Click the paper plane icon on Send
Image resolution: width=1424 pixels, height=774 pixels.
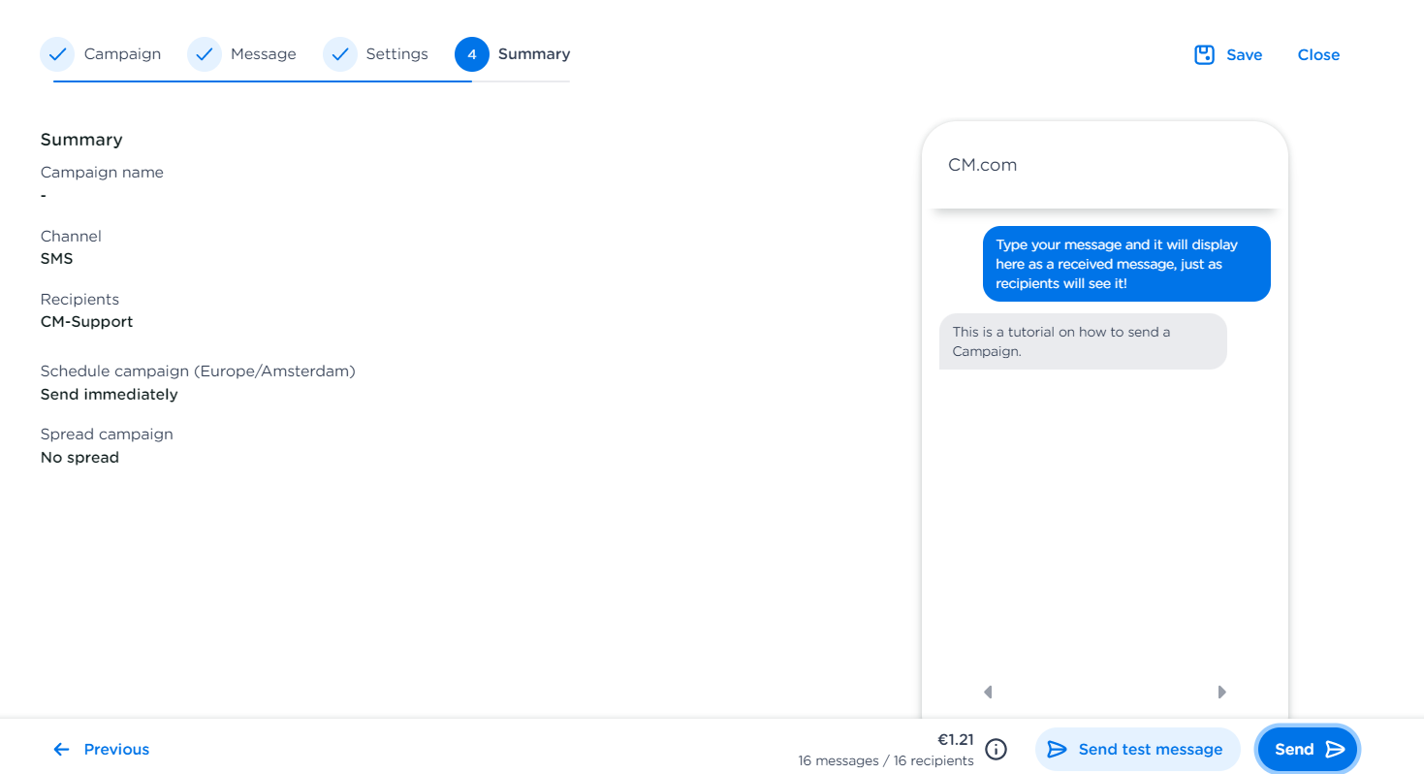pyautogui.click(x=1335, y=749)
